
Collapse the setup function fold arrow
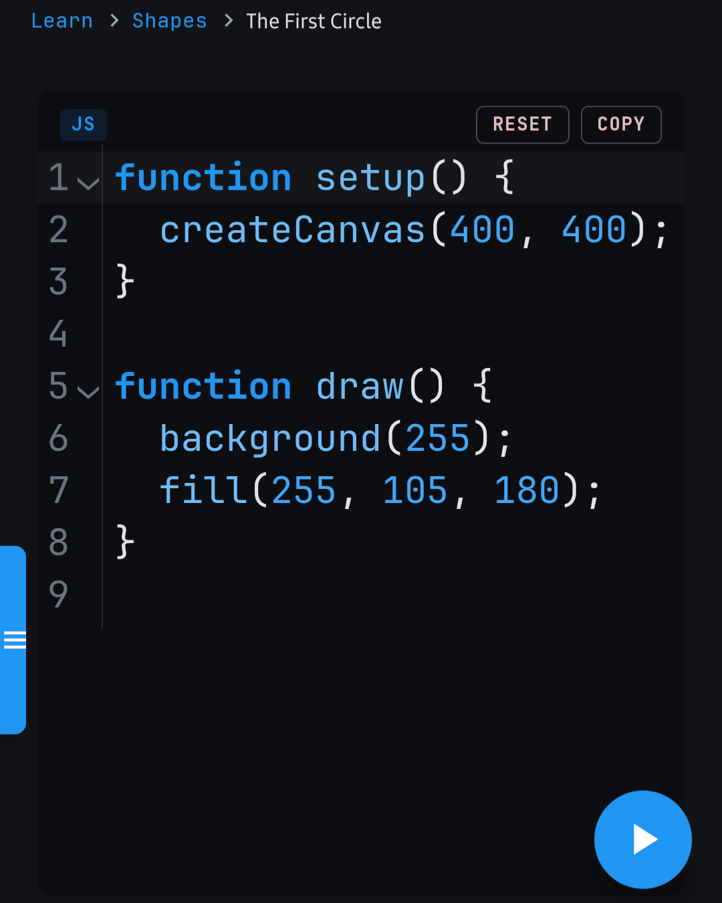click(88, 181)
